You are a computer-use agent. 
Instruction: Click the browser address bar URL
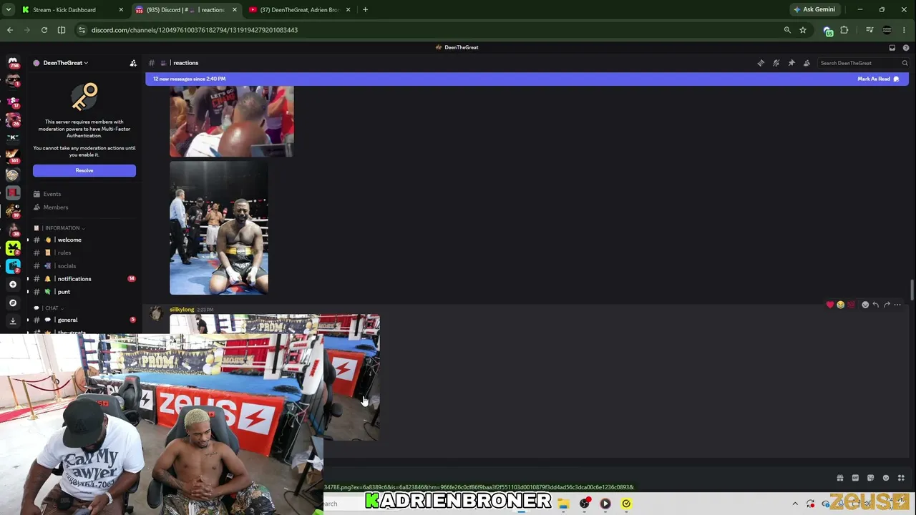195,30
